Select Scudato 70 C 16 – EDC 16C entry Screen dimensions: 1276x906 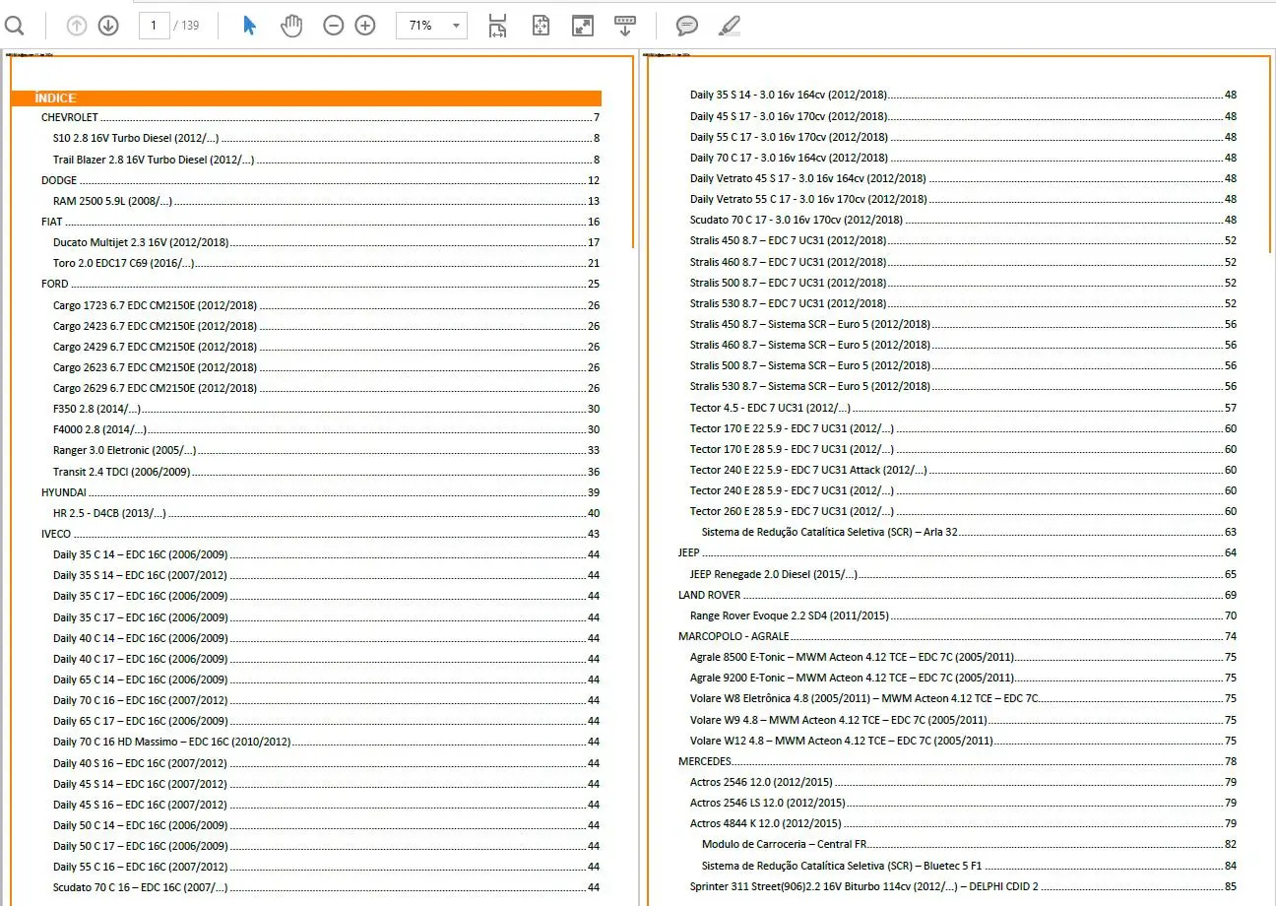(x=327, y=887)
